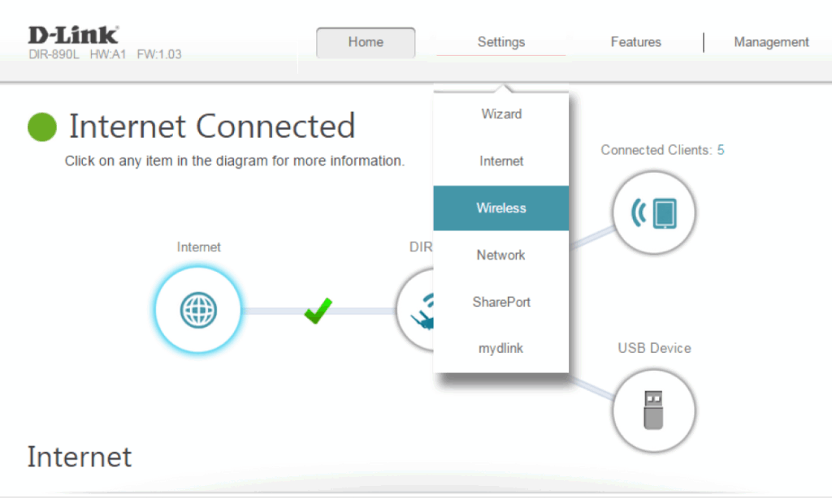Click the USB Device text label

tap(654, 348)
